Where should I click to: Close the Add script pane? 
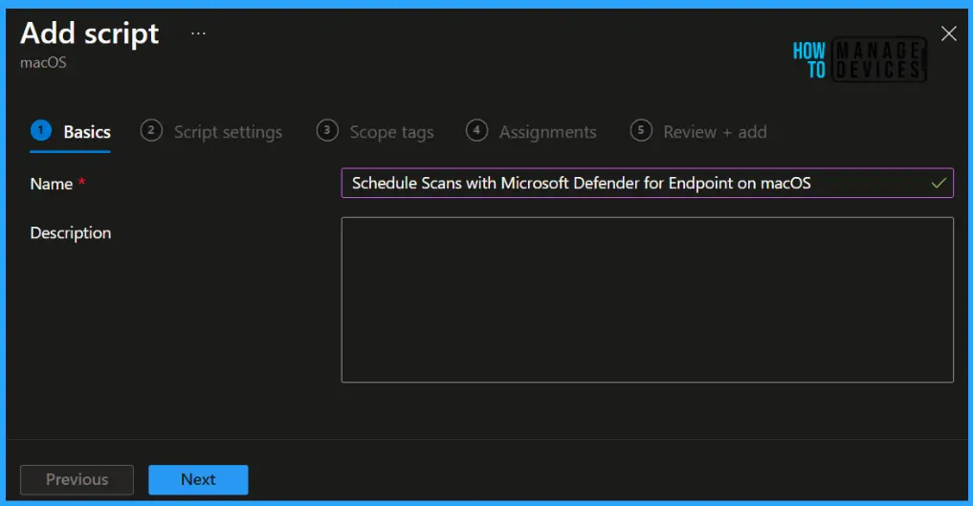pyautogui.click(x=948, y=33)
